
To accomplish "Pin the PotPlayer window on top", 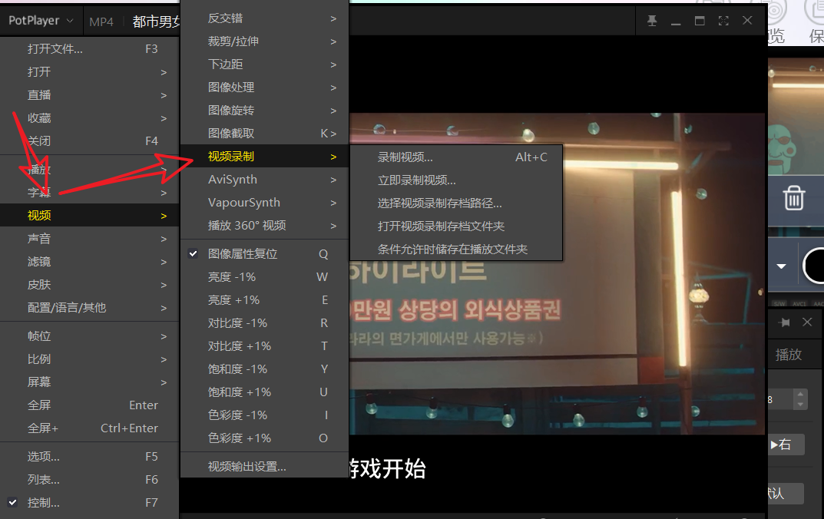I will pyautogui.click(x=652, y=21).
